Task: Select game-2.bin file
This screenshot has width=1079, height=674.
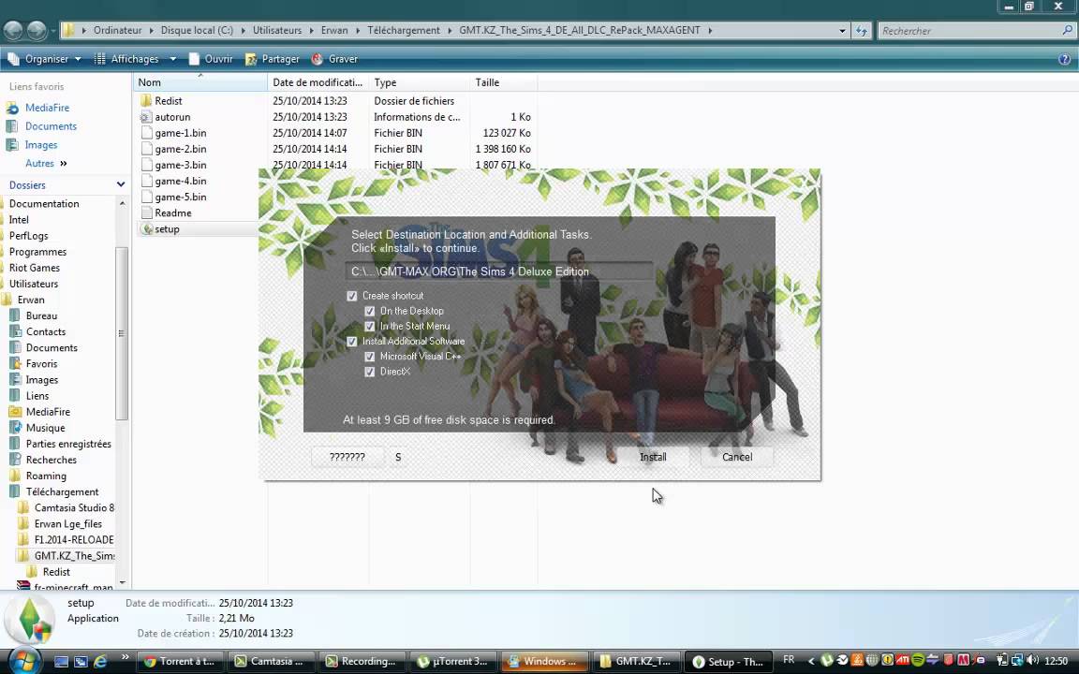Action: click(x=180, y=149)
